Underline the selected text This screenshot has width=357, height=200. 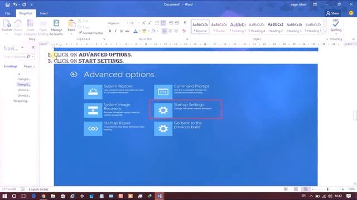(122, 31)
